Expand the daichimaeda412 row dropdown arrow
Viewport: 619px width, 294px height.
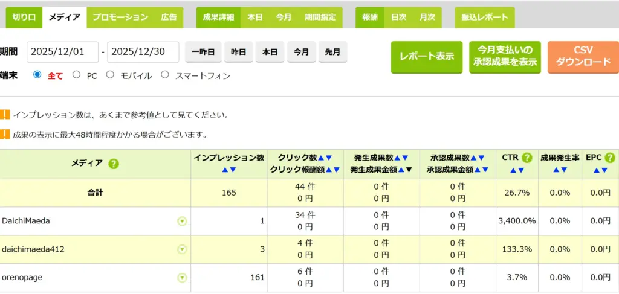[182, 249]
